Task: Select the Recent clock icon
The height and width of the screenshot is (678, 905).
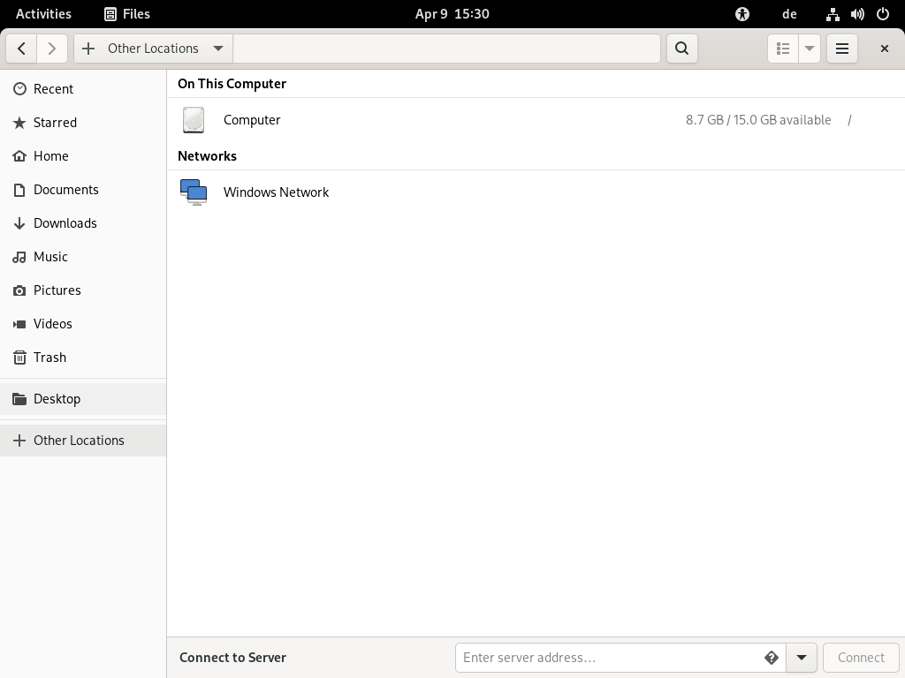Action: pyautogui.click(x=19, y=89)
